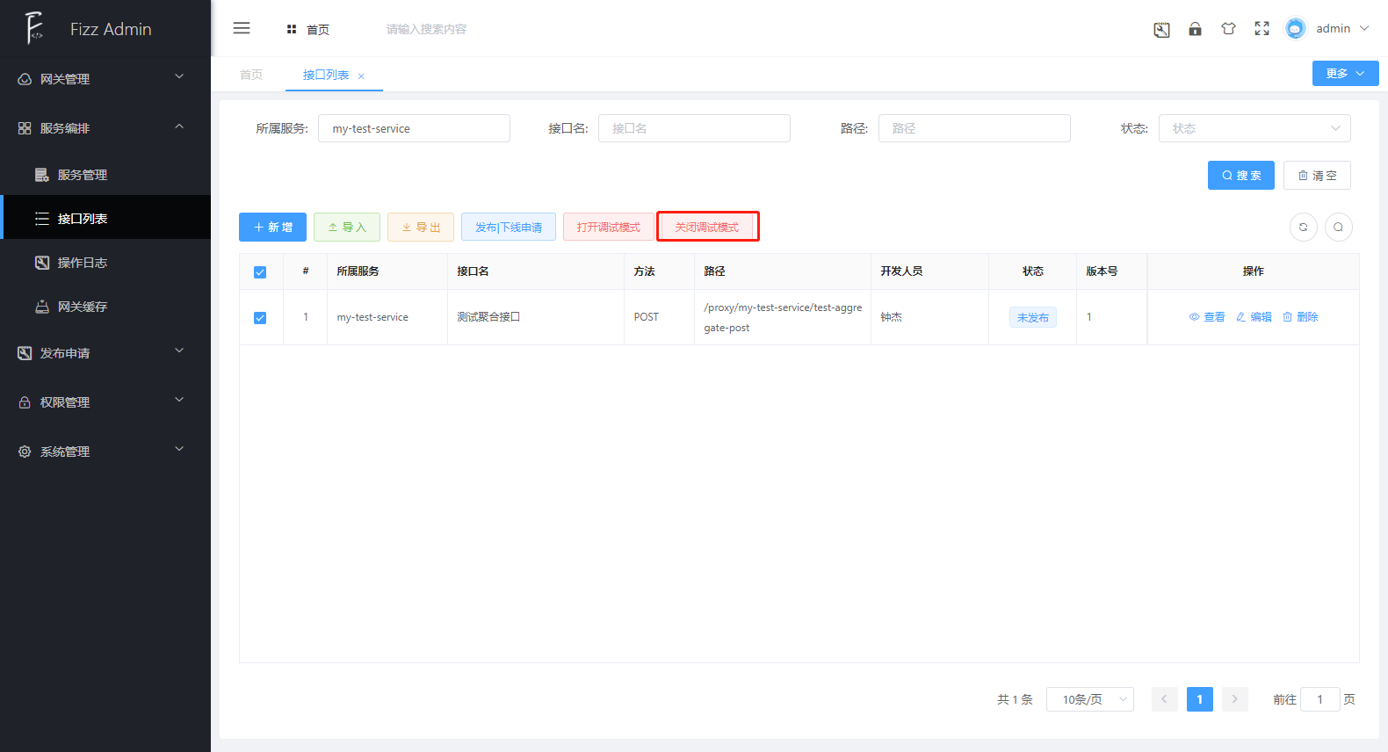Click the 首页 grid icon in header
The height and width of the screenshot is (752, 1388).
[x=292, y=30]
